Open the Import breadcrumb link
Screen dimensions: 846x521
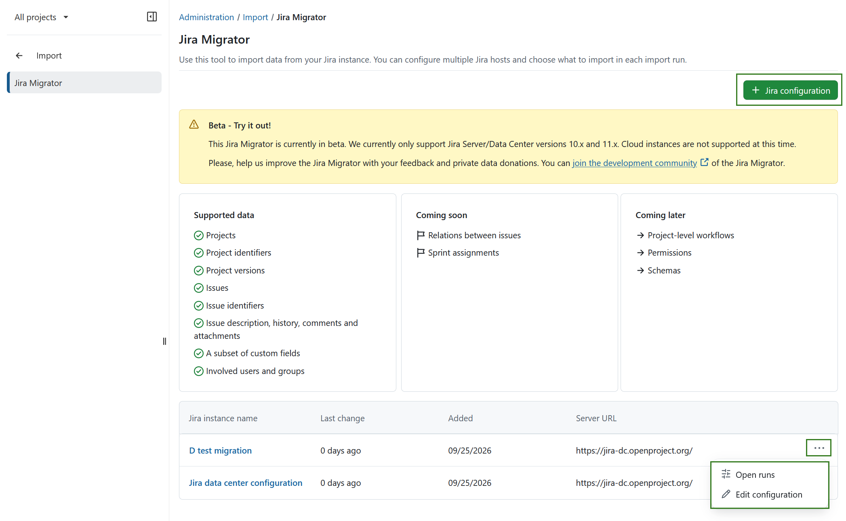pos(255,17)
